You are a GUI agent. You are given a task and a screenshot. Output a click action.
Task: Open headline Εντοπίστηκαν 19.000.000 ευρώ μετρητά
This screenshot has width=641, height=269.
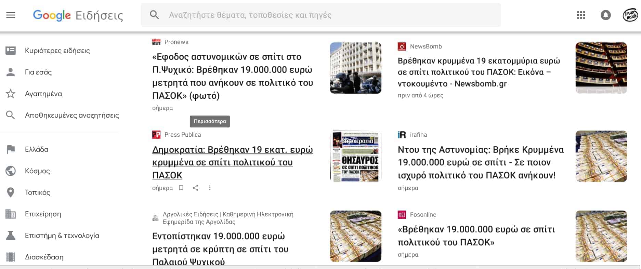tap(220, 249)
